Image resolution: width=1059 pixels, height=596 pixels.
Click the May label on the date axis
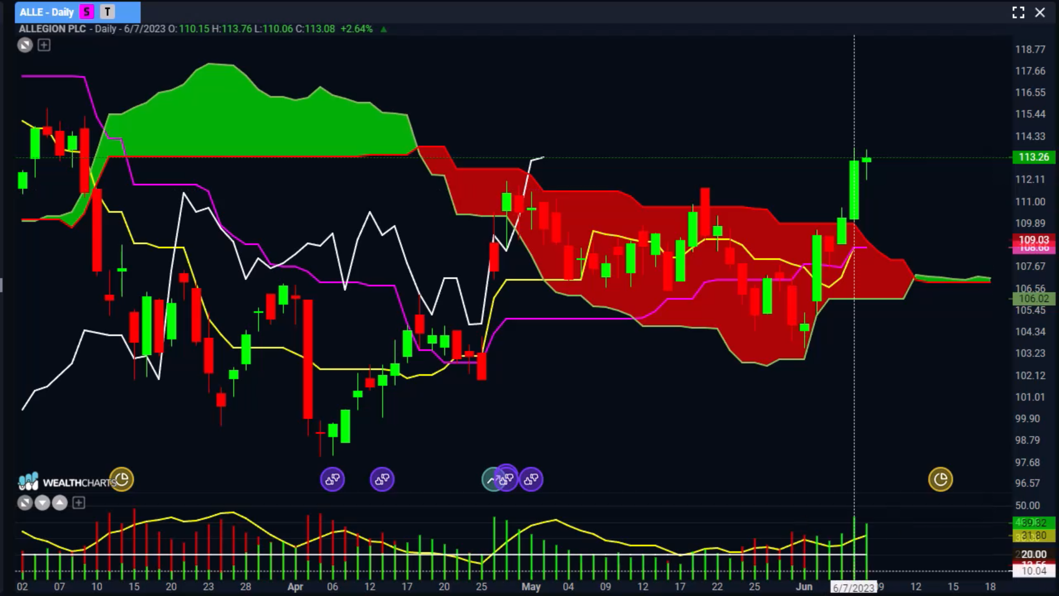(531, 587)
